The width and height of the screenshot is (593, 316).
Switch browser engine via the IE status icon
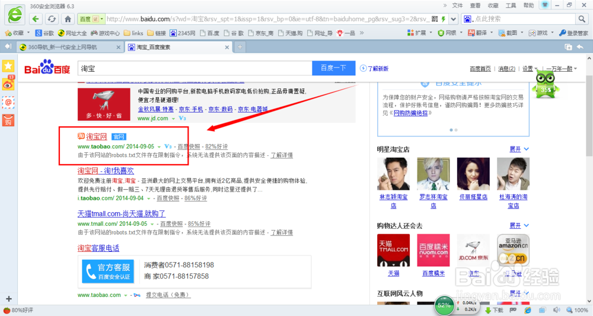click(528, 310)
